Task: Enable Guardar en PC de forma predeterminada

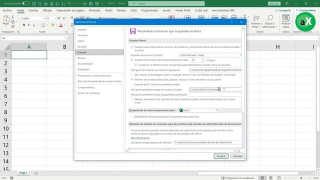Action: [132, 84]
